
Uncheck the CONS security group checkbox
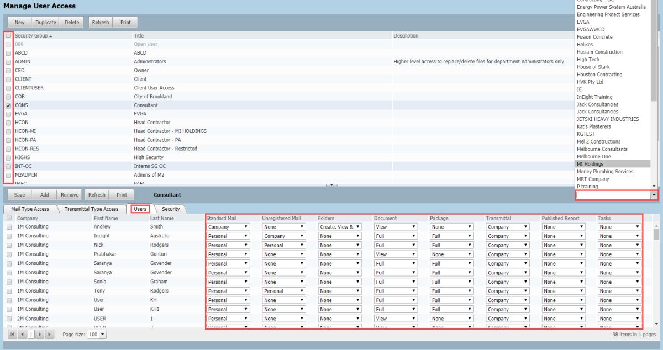(8, 105)
